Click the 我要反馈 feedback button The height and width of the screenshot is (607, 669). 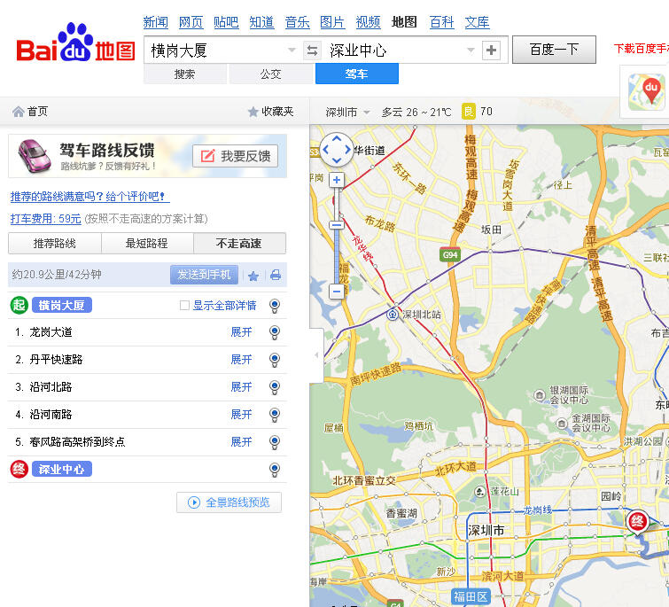[236, 156]
